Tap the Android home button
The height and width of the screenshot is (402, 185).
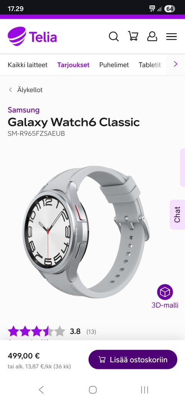[92, 390]
